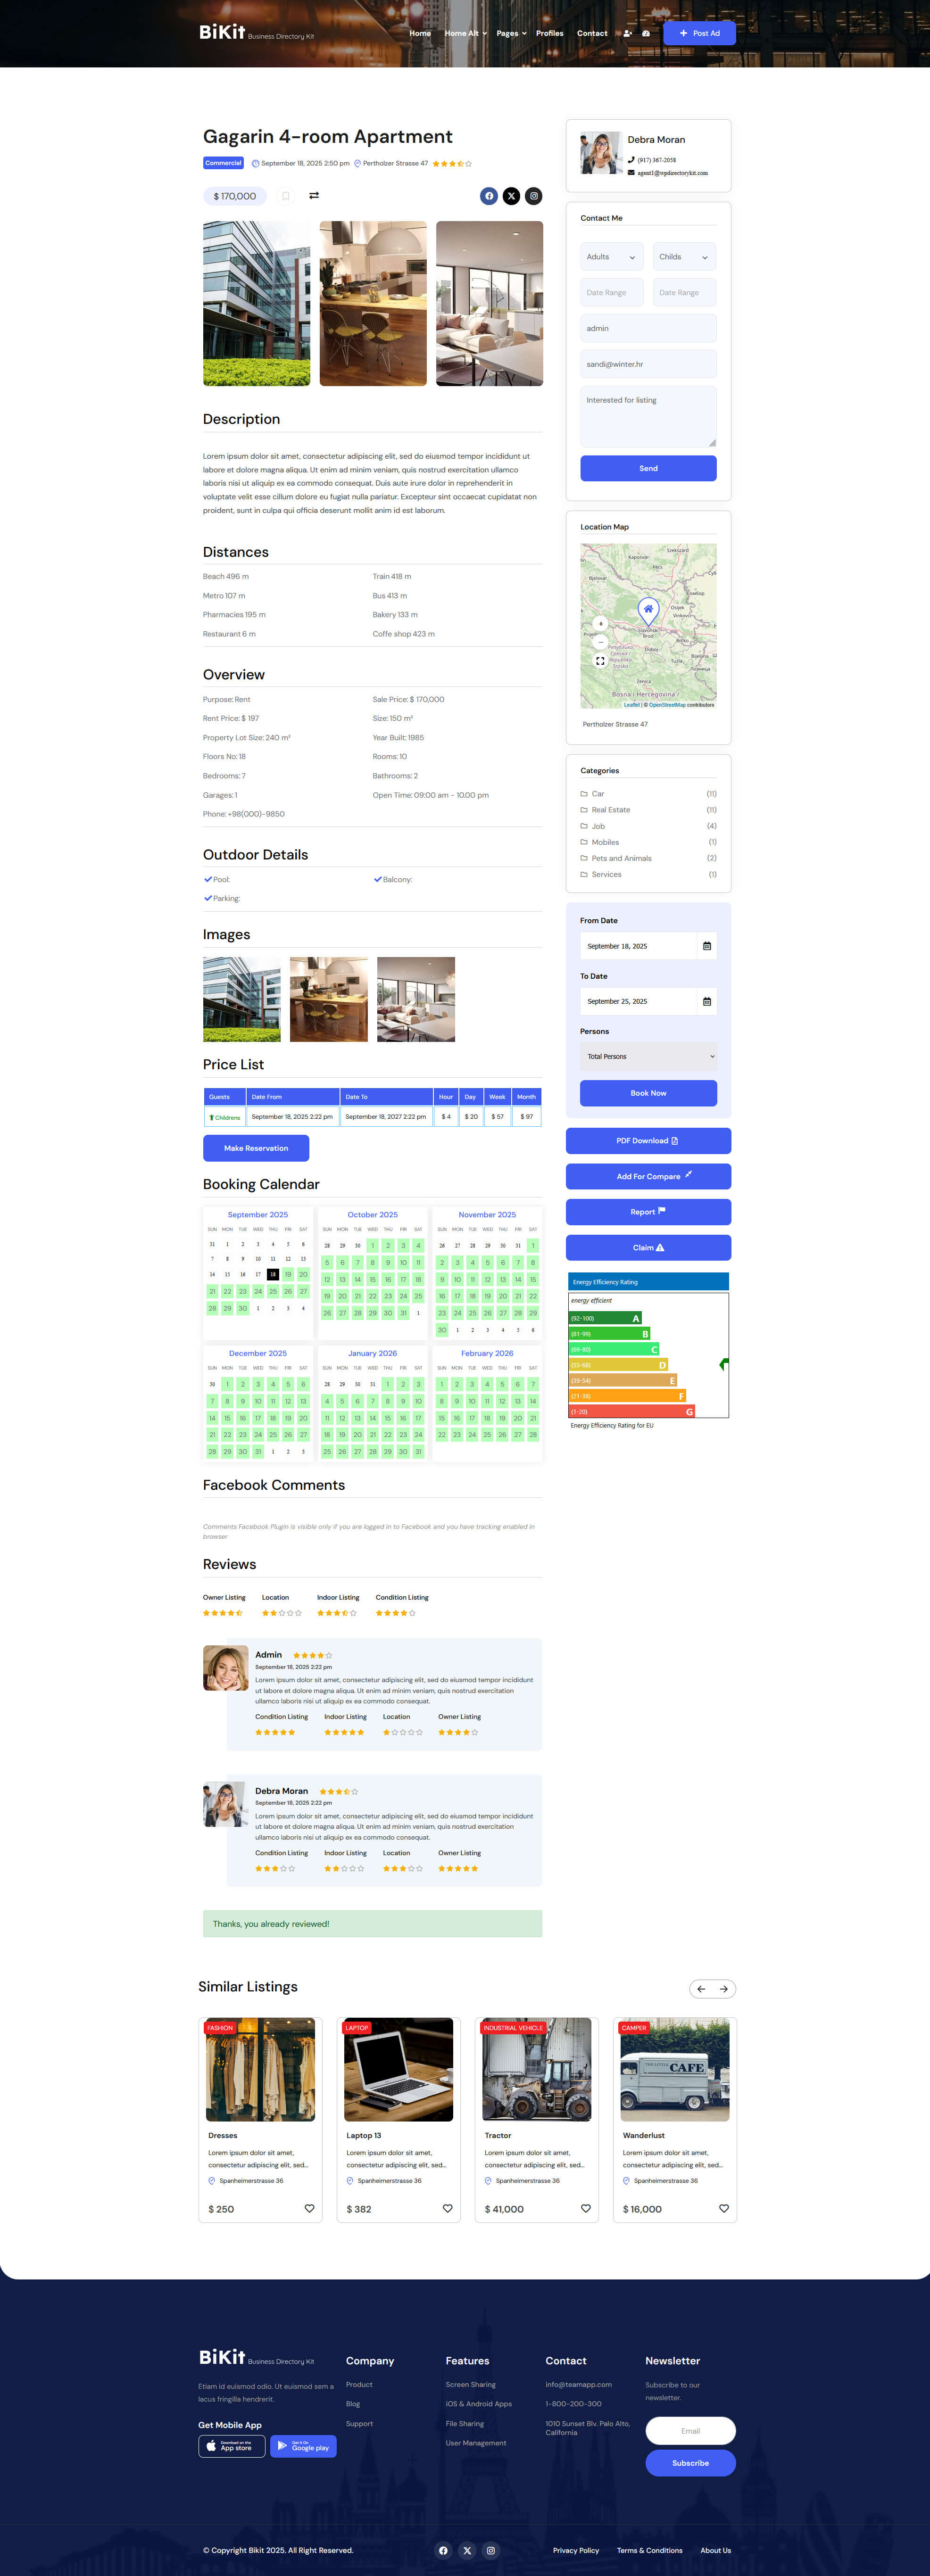Expand the Home Alt menu
Image resolution: width=930 pixels, height=2576 pixels.
[466, 33]
